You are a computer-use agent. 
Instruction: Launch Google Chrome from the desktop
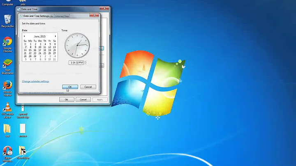7,44
